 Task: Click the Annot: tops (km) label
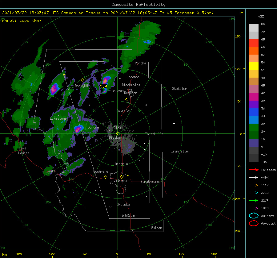coord(22,21)
